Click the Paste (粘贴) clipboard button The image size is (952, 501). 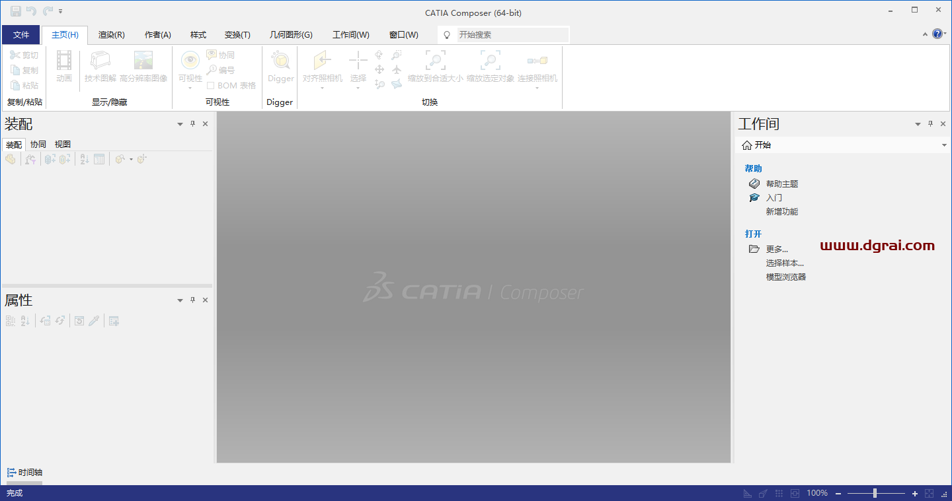pos(24,85)
